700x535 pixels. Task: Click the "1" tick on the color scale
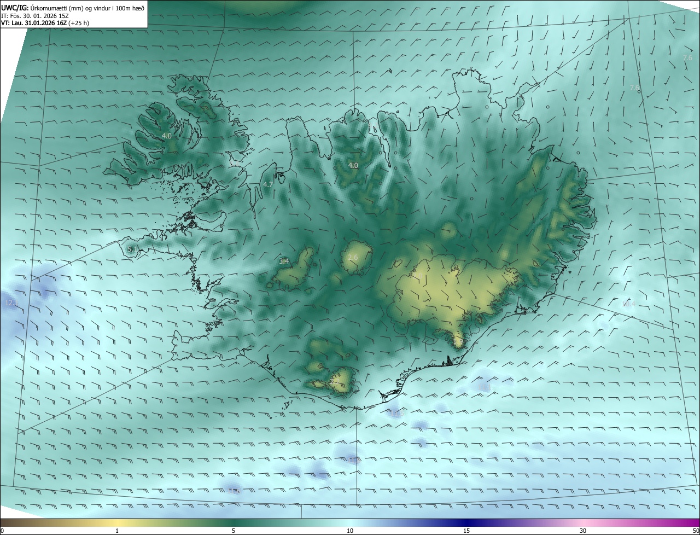117,531
